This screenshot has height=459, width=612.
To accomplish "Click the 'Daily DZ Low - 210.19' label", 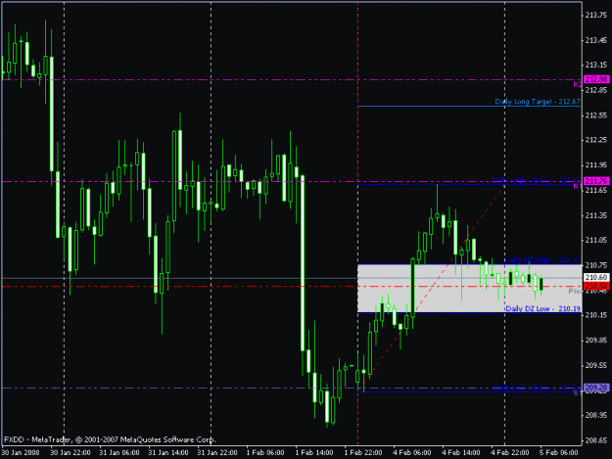I will tap(542, 308).
